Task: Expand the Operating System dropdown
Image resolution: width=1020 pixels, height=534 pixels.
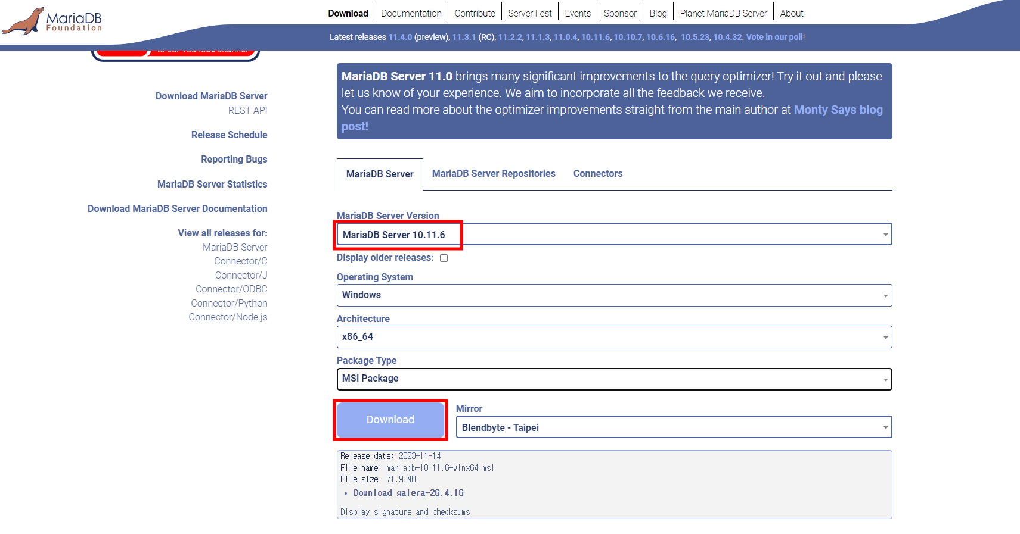Action: [x=614, y=295]
